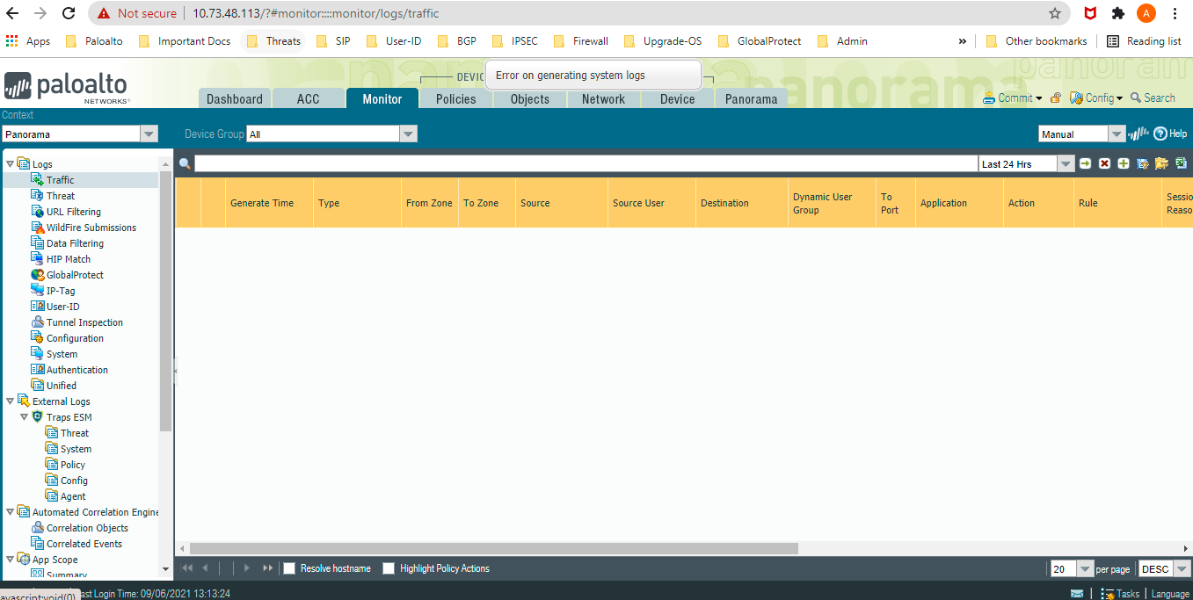This screenshot has width=1193, height=600.
Task: Open Chrome three-dot menu
Action: point(1175,13)
